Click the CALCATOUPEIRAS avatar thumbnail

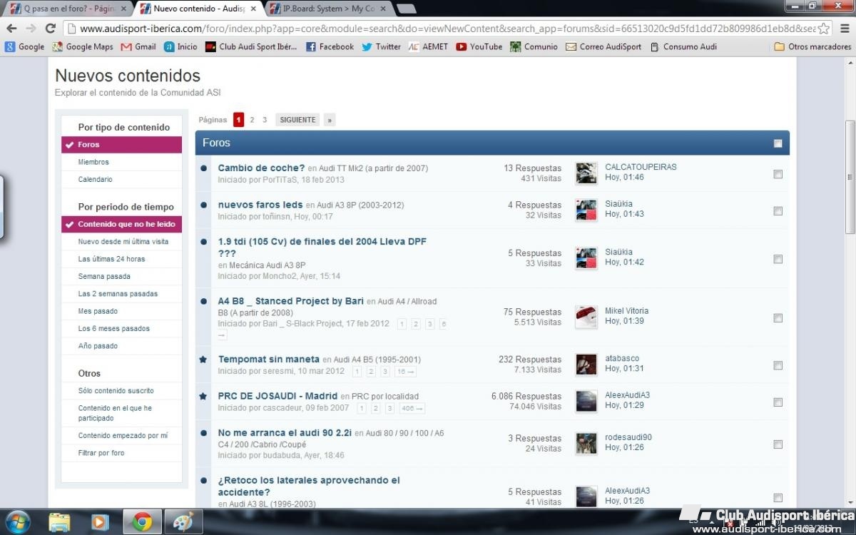click(586, 173)
